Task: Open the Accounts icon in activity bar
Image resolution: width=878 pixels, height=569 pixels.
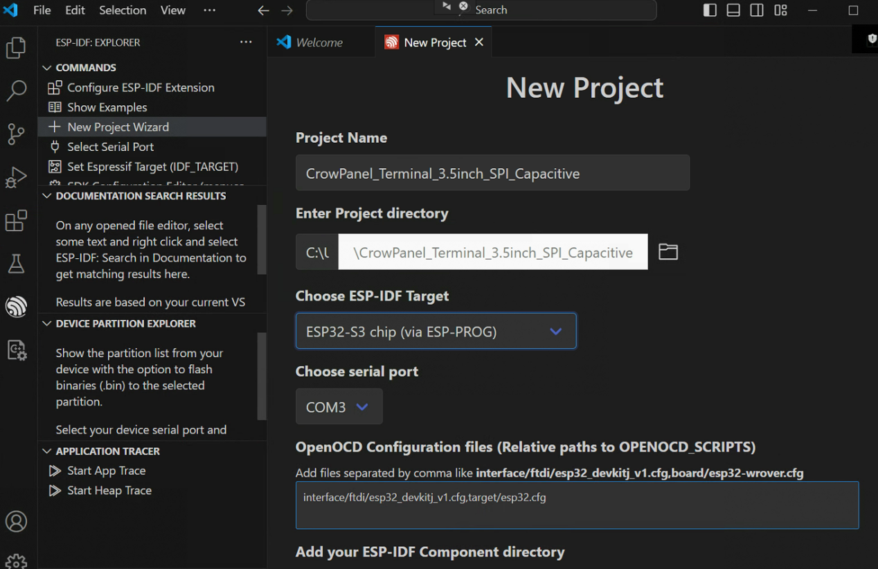Action: [x=16, y=521]
